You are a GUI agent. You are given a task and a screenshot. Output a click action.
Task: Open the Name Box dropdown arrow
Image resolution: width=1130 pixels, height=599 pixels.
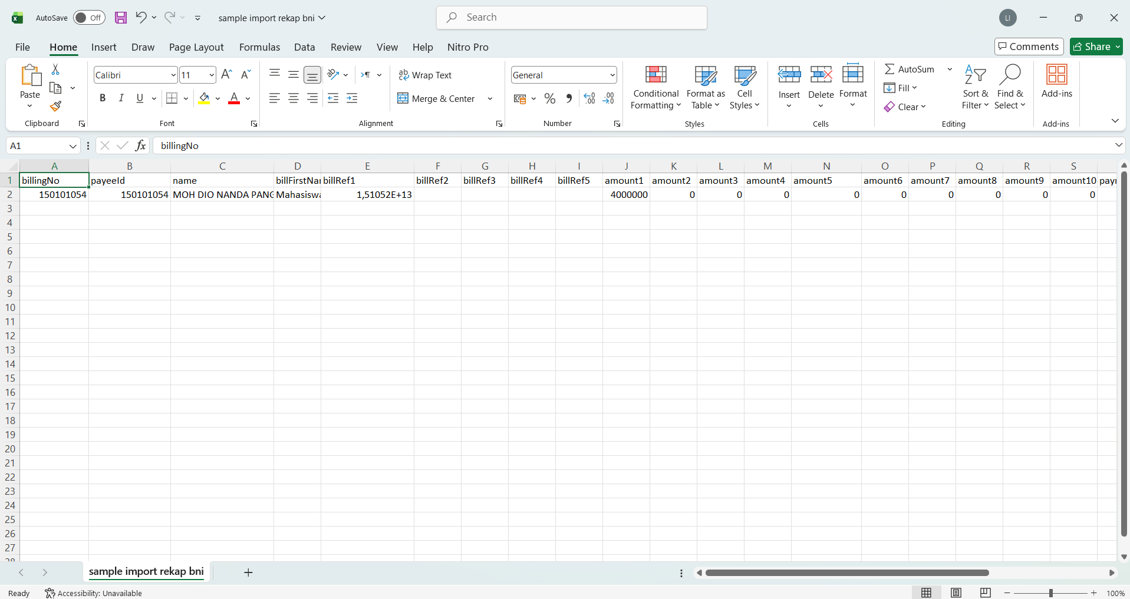coord(73,145)
